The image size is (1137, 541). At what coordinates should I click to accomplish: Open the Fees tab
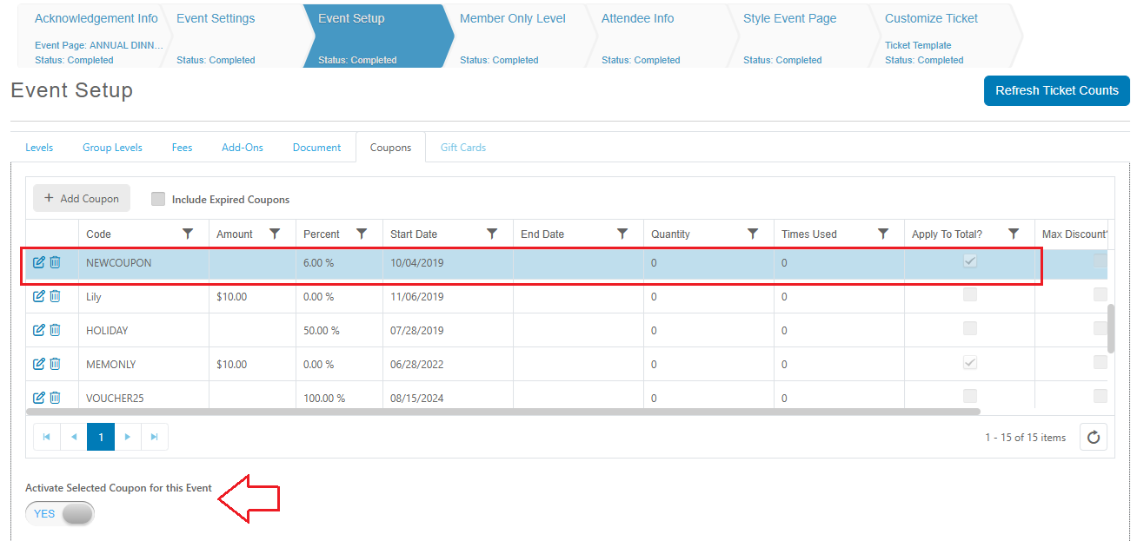pos(182,148)
